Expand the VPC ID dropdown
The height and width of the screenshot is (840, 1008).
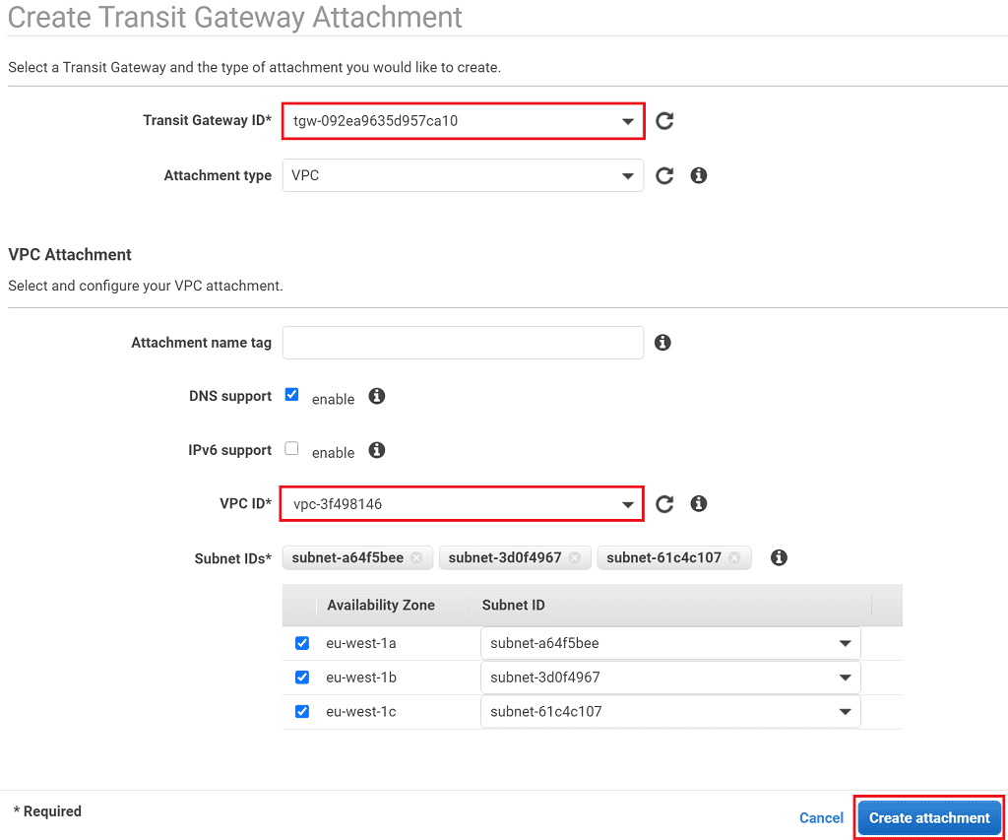tap(463, 504)
